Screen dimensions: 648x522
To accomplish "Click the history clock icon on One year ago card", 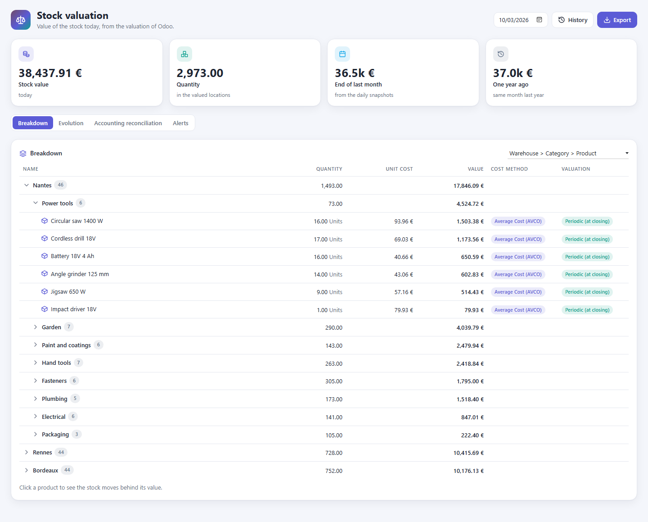I will pos(501,54).
